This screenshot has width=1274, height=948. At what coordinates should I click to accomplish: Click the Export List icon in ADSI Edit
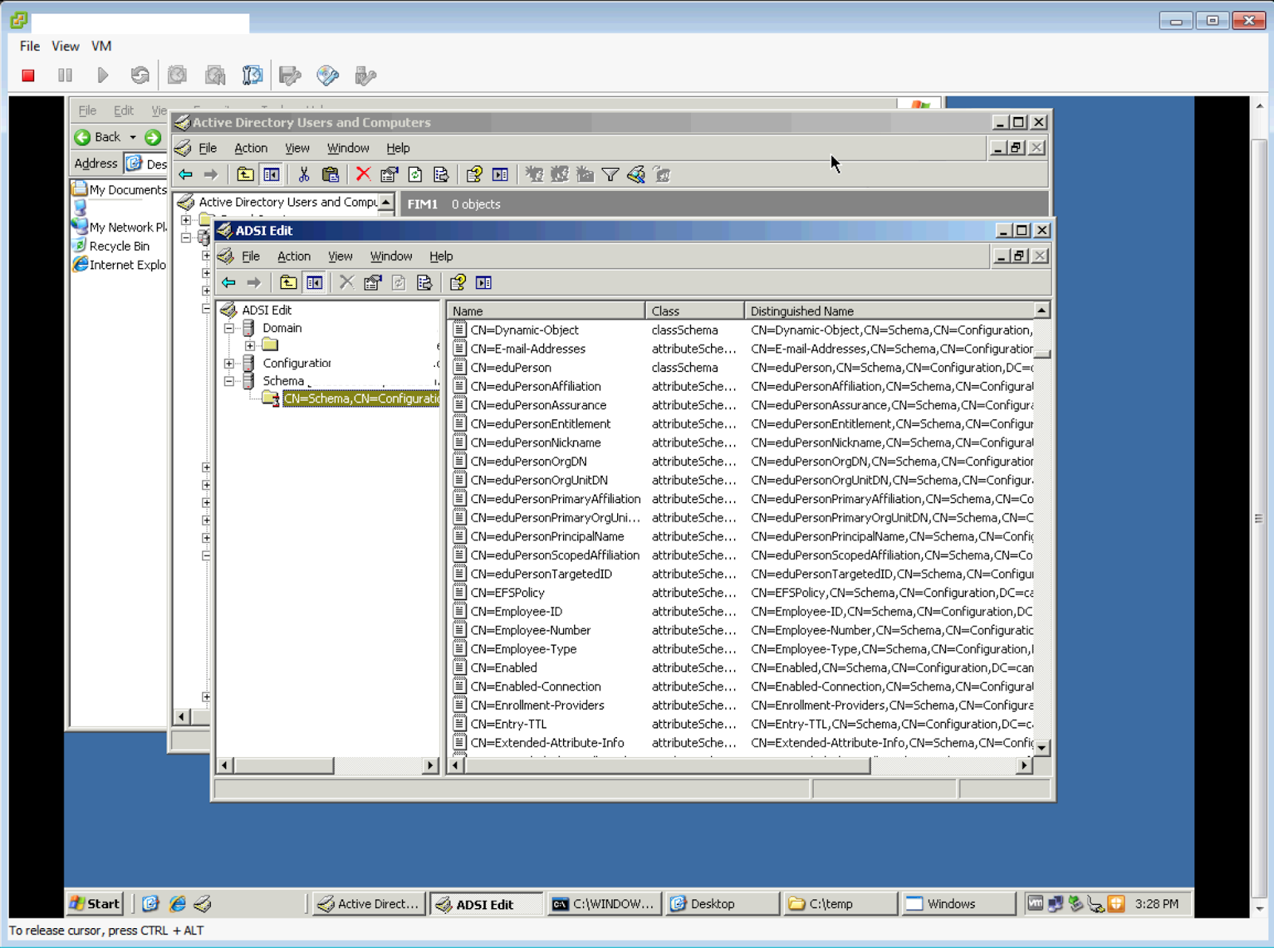[424, 283]
